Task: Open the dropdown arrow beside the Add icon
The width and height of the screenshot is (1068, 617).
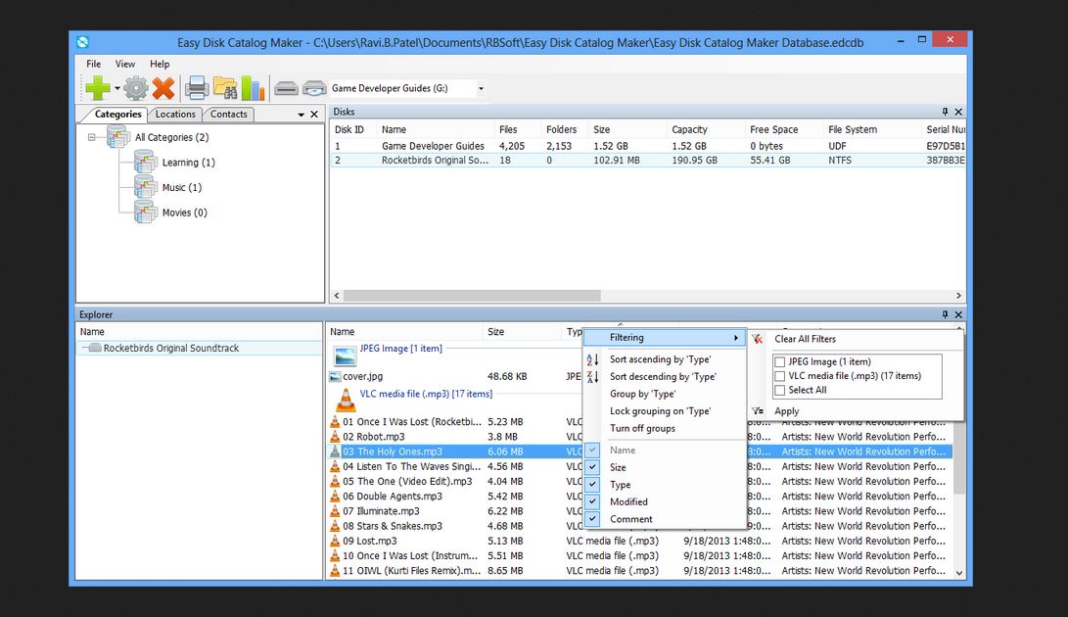Action: pyautogui.click(x=117, y=88)
